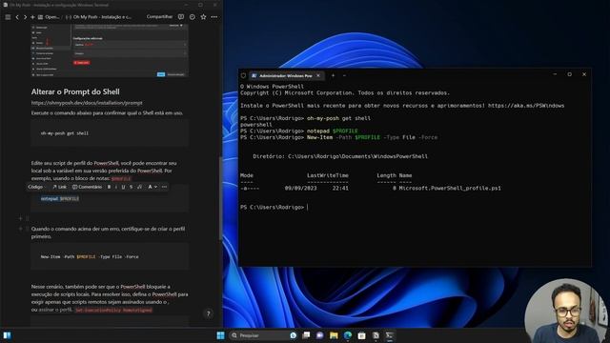610x343 pixels.
Task: Open Microsoft Edge from the taskbar
Action: [348, 335]
